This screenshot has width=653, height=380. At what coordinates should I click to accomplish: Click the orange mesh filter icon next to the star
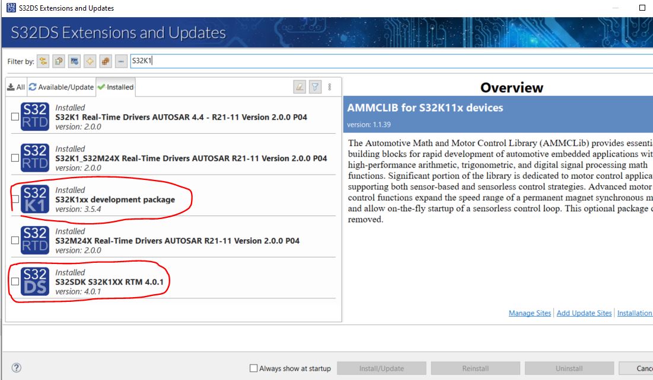(x=106, y=60)
